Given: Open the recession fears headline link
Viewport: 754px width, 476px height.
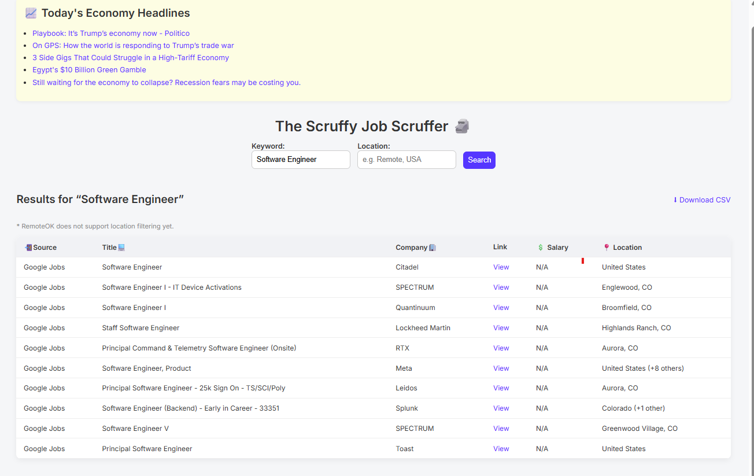Looking at the screenshot, I should coord(167,83).
